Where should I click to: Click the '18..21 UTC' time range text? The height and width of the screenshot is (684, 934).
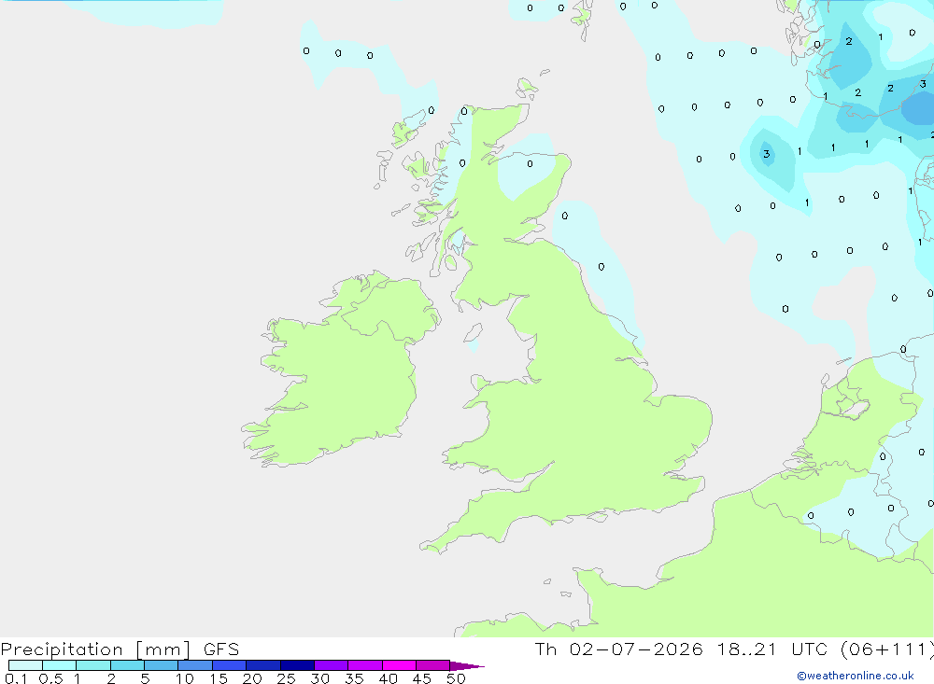coord(772,649)
